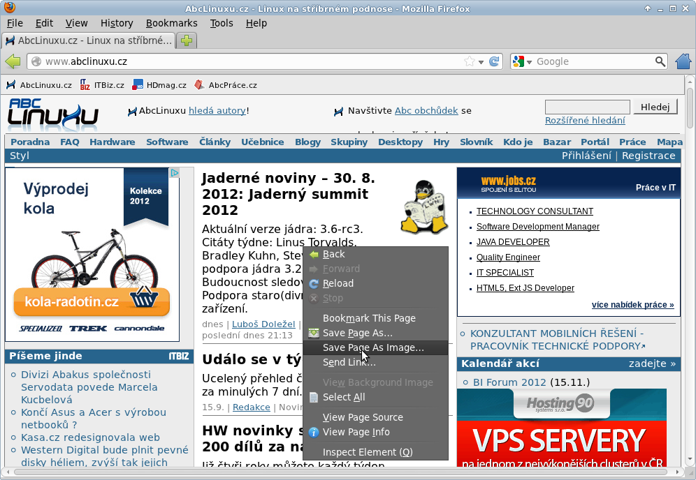Choose Save Page As Image... option
696x480 pixels.
point(375,347)
